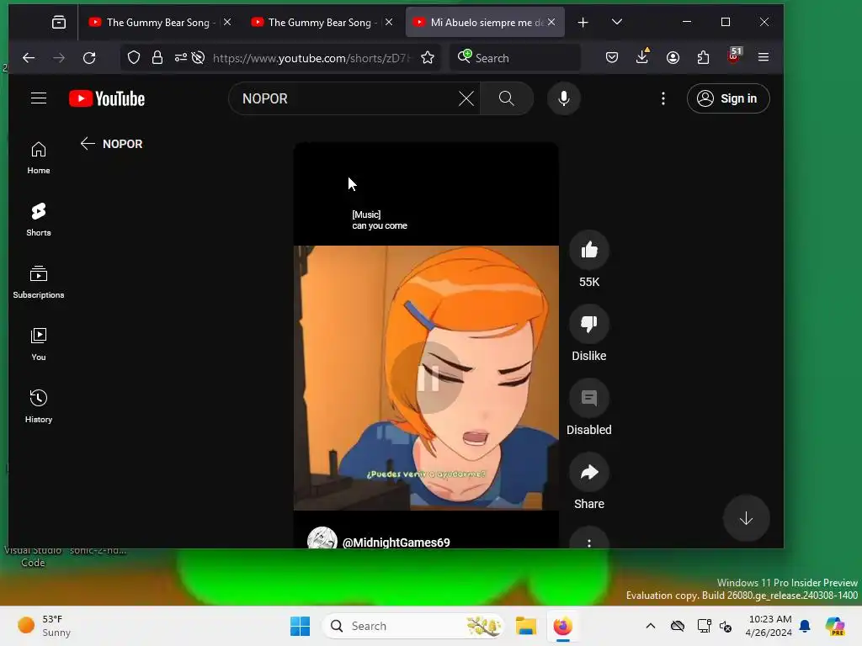Open YouTube settings three-dot menu

663,98
